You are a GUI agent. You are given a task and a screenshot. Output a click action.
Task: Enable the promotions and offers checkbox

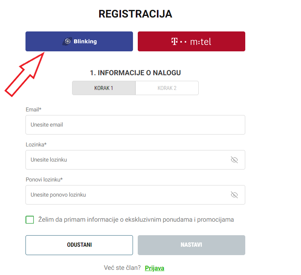[30, 220]
